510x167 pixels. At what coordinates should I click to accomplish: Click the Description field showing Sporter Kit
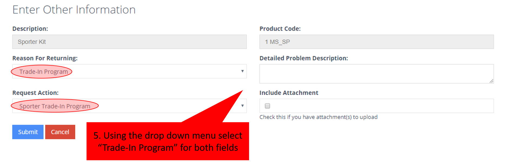click(x=129, y=42)
